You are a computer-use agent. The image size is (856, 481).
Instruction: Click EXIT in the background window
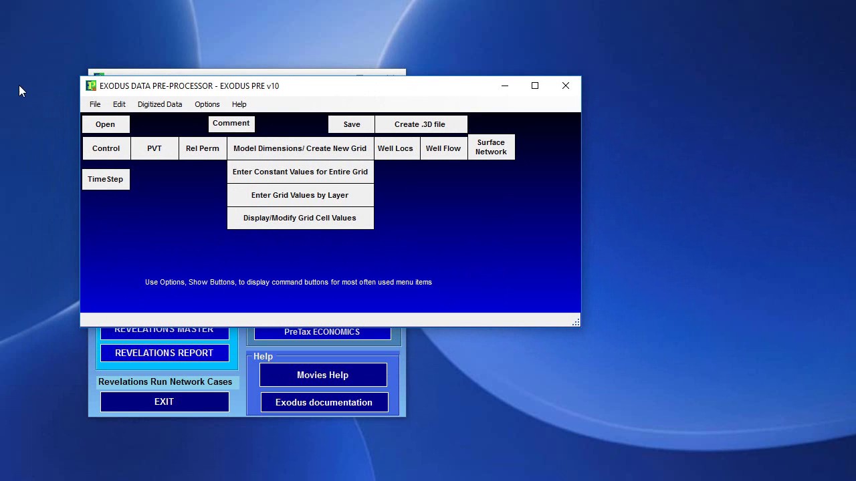click(x=165, y=402)
